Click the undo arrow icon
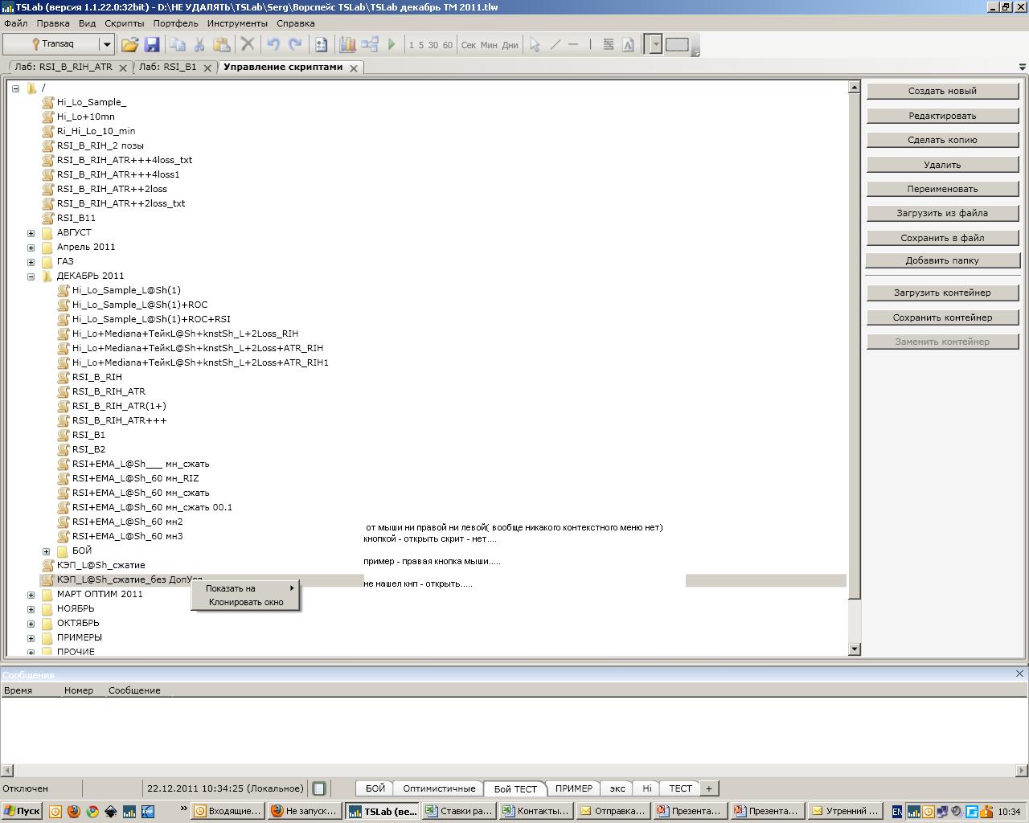Viewport: 1029px width, 823px height. [273, 45]
